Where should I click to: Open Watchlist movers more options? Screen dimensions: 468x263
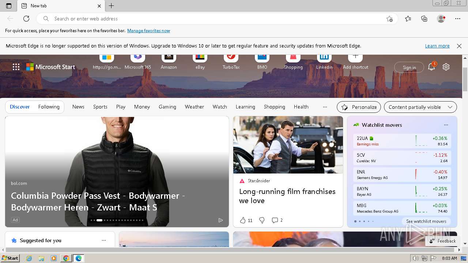click(x=446, y=125)
